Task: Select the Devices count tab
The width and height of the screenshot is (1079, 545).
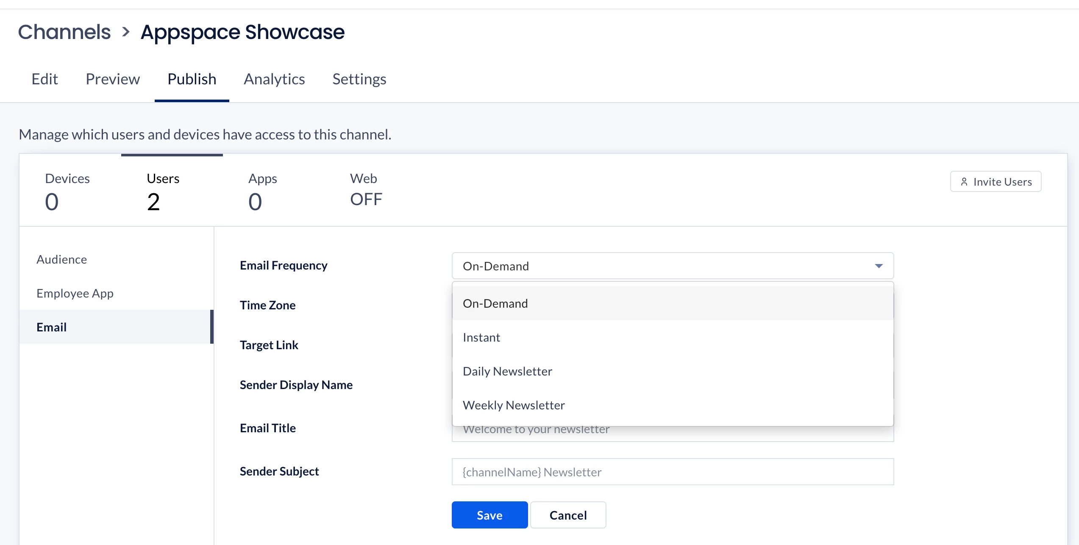Action: coord(67,191)
